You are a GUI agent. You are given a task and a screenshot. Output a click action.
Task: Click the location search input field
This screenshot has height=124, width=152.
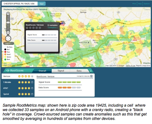pyautogui.click(x=20, y=4)
